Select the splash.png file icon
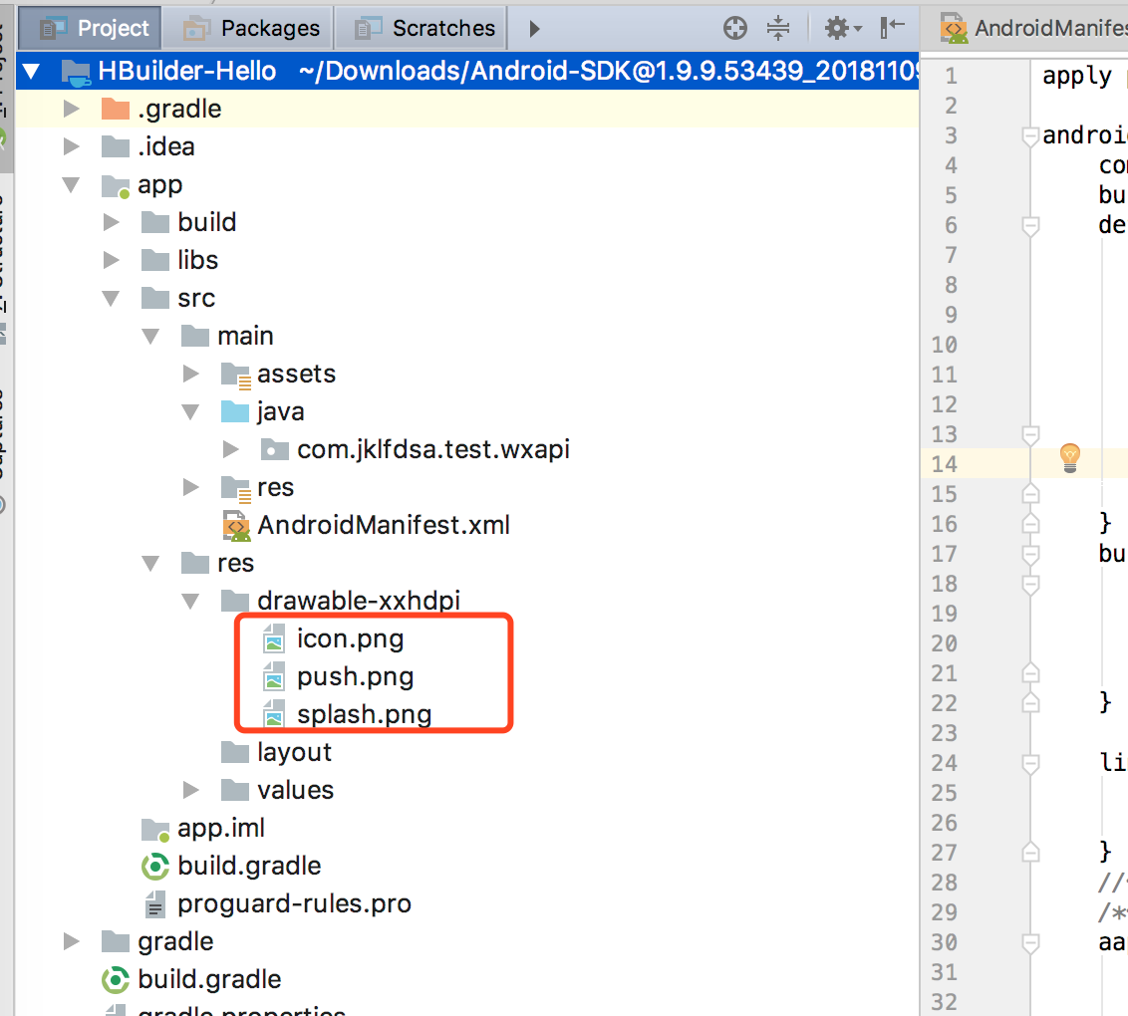The image size is (1128, 1016). tap(273, 715)
